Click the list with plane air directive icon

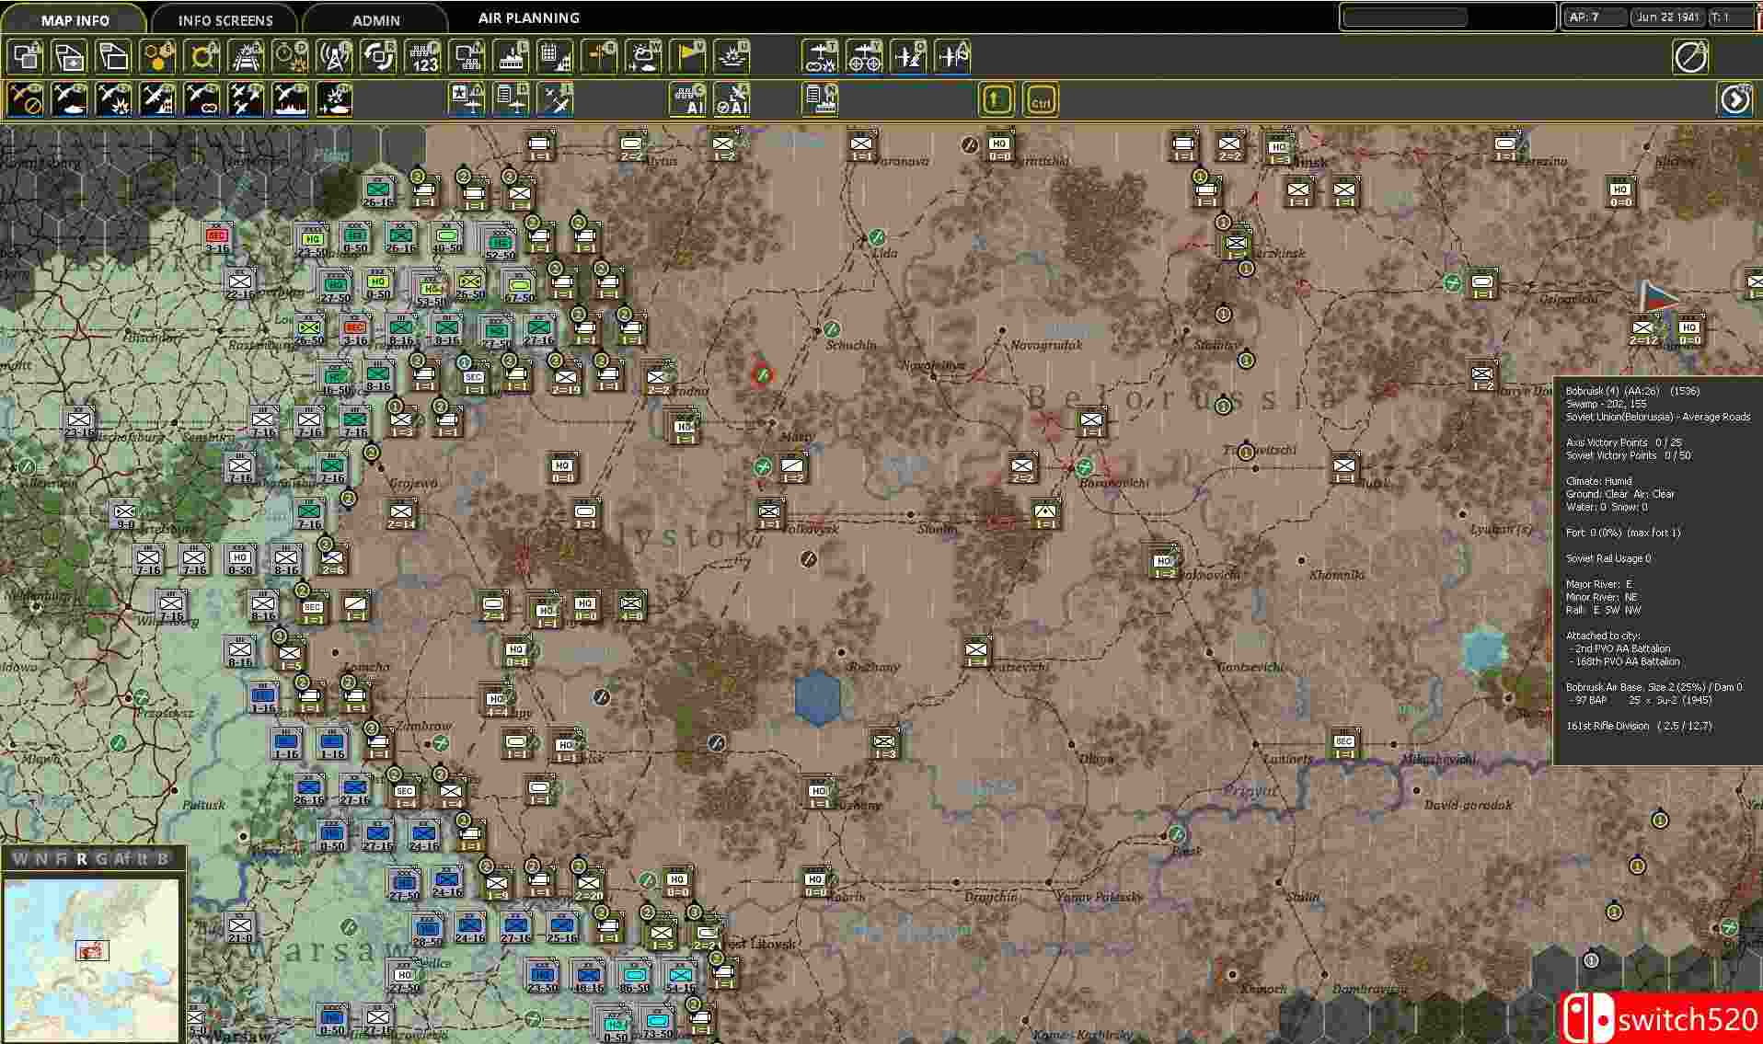click(512, 99)
